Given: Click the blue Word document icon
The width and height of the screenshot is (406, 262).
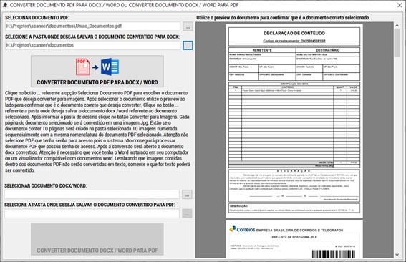Looking at the screenshot, I should [110, 67].
